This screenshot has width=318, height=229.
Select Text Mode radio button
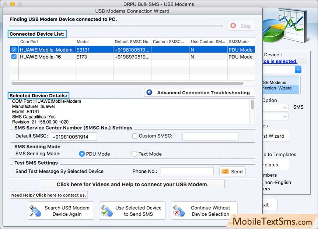[x=134, y=154]
